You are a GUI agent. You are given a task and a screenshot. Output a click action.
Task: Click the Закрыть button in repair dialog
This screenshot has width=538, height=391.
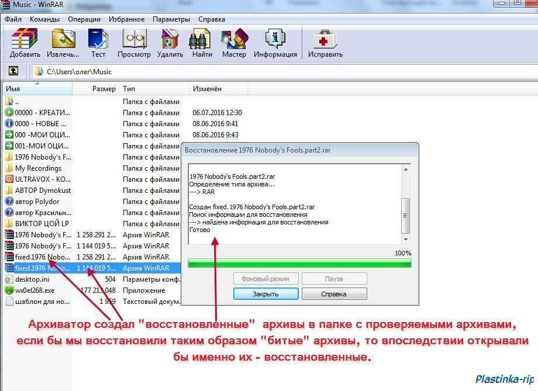click(265, 294)
